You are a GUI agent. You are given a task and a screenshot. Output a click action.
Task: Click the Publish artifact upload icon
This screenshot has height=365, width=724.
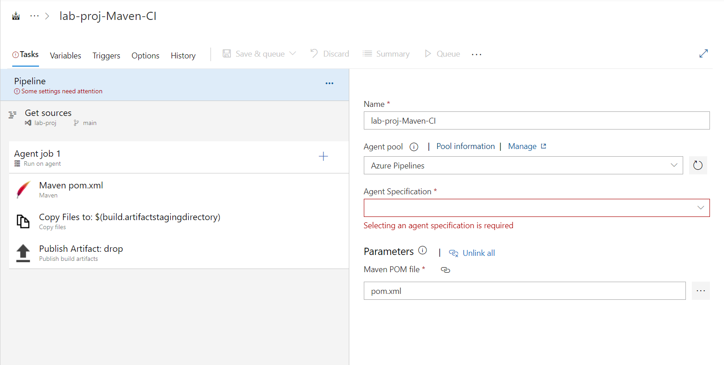[x=23, y=253]
